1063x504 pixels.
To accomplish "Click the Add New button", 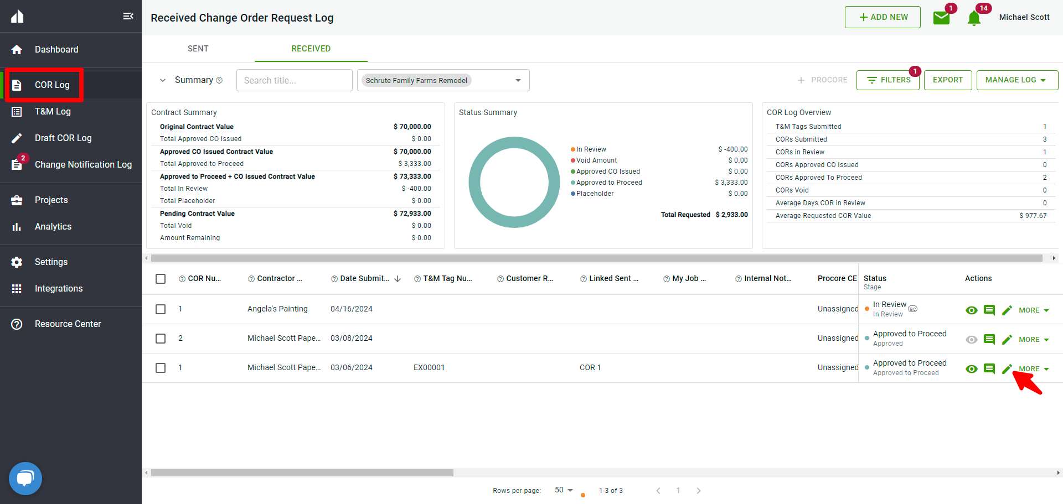I will coord(883,17).
